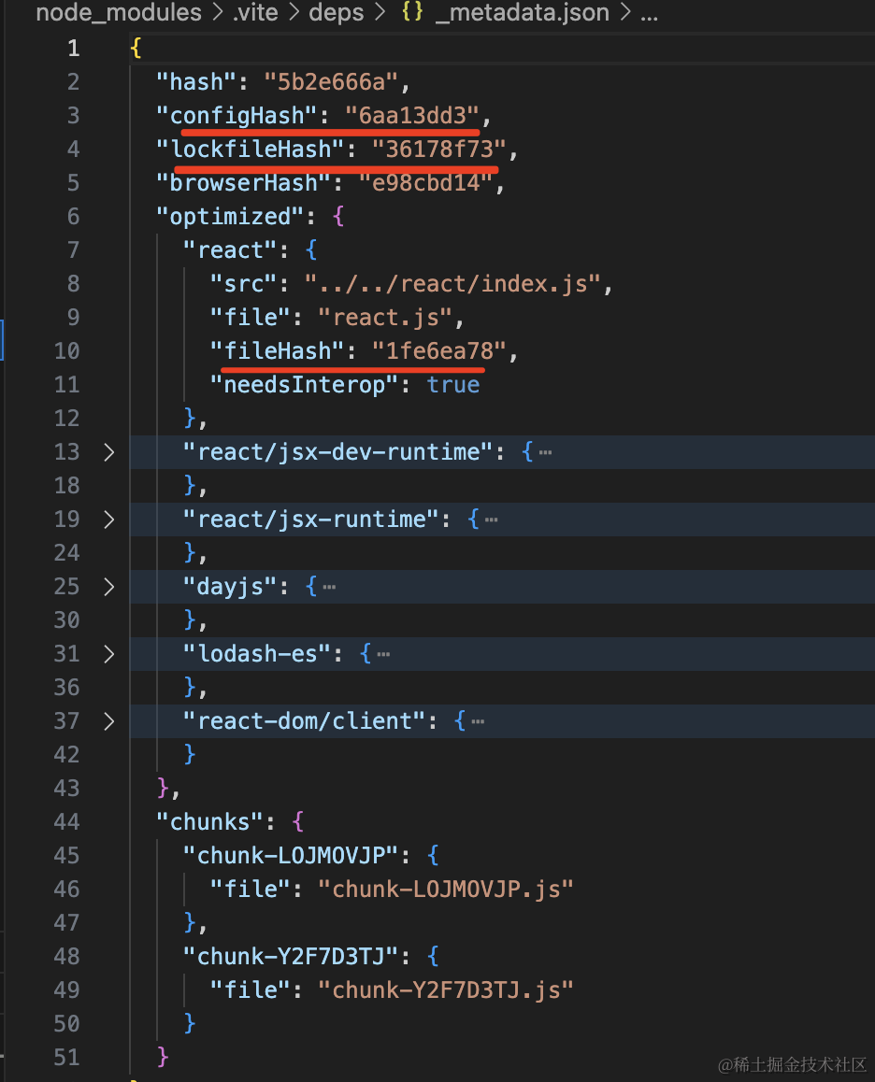
Task: Click the value "5b2e666a"
Action: pyautogui.click(x=332, y=82)
